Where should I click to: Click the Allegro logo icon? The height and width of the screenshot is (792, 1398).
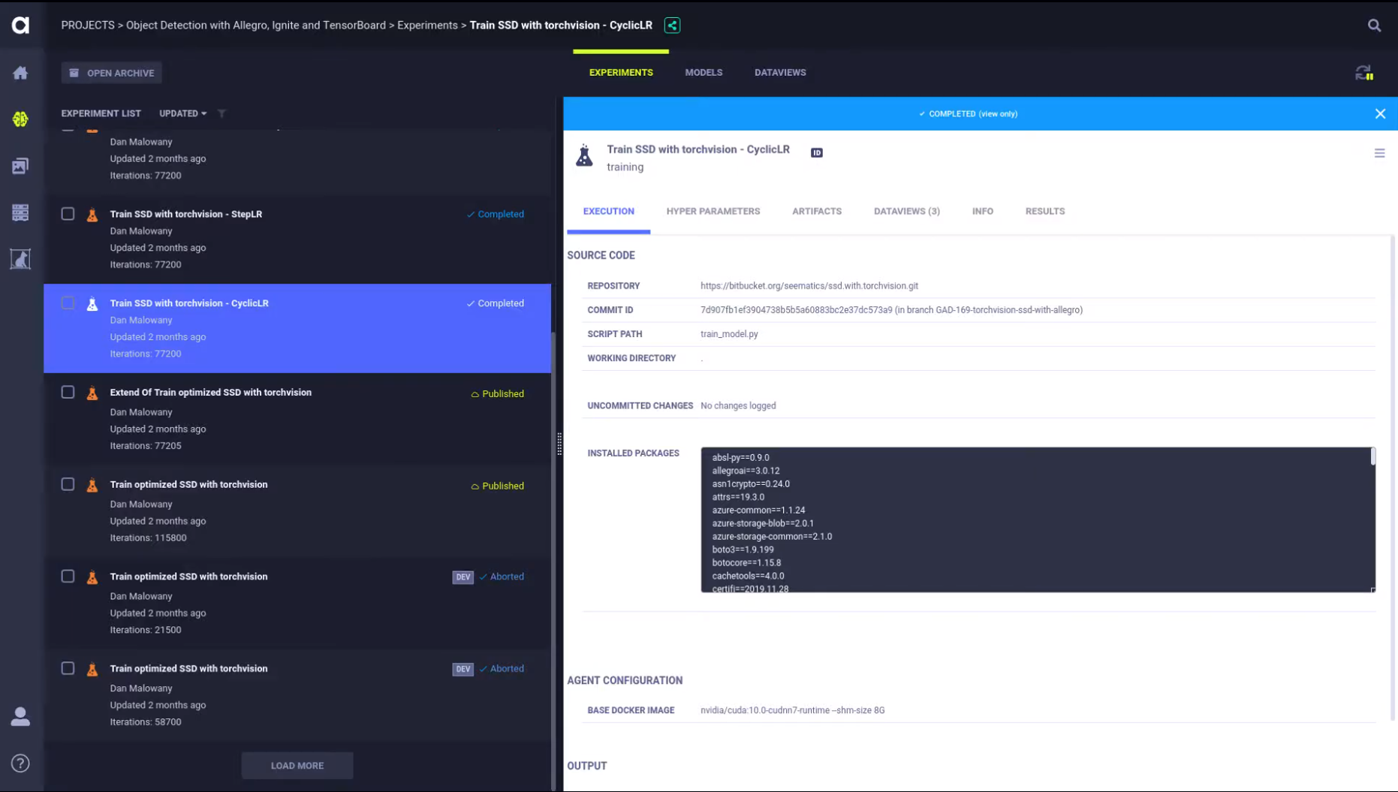tap(20, 25)
